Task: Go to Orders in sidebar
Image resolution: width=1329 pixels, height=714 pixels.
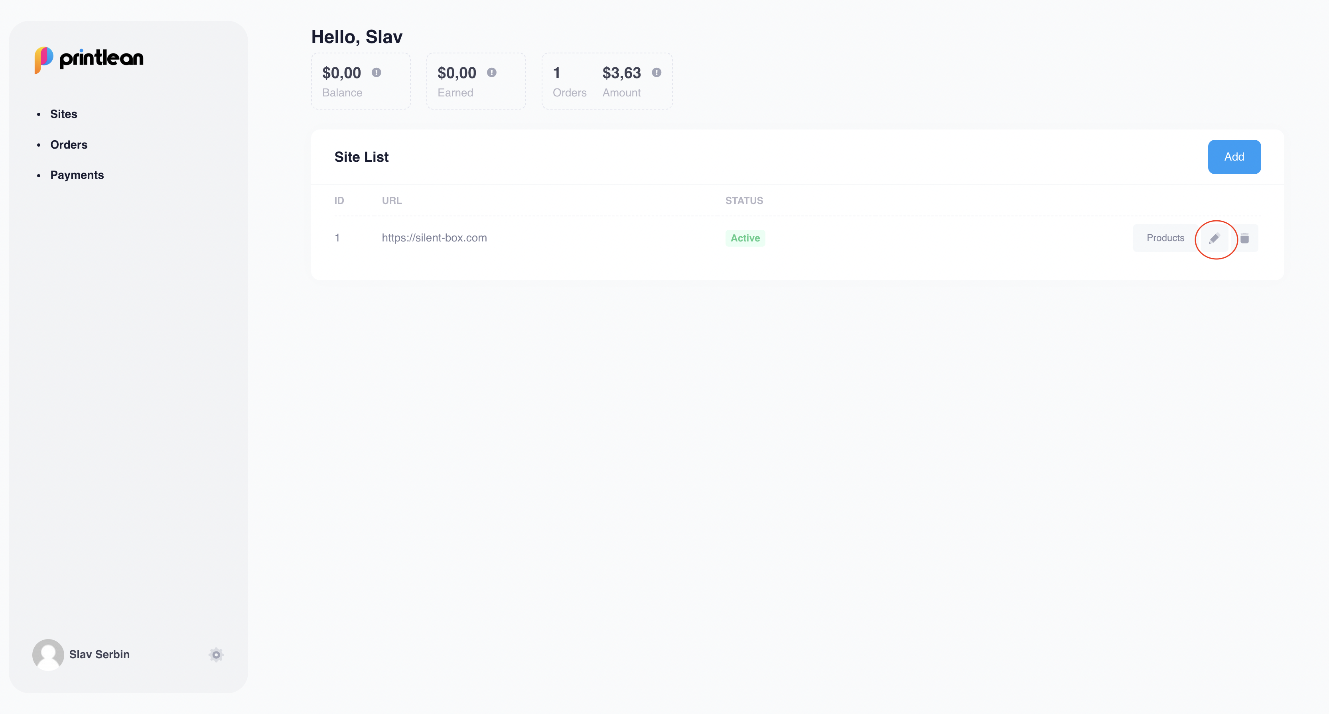Action: 69,145
